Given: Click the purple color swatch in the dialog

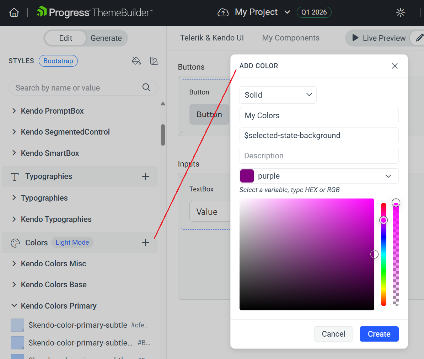Looking at the screenshot, I should click(247, 176).
